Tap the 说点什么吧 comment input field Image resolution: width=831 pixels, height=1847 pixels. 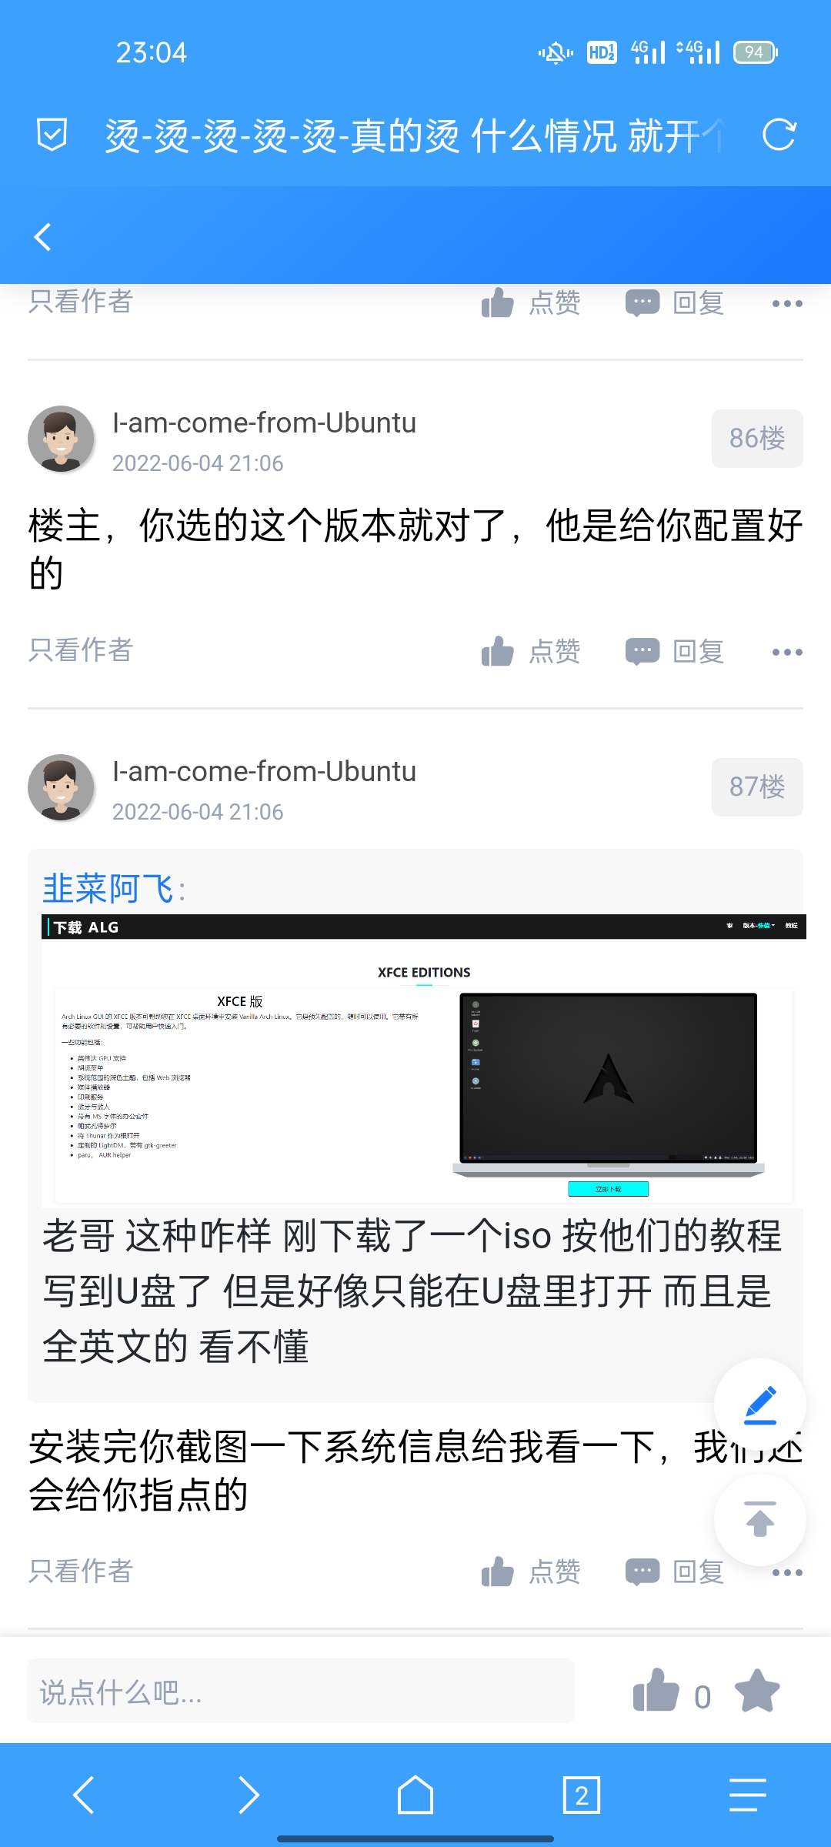pos(301,1691)
